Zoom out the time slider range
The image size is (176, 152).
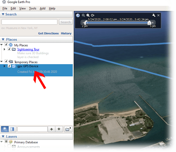[x=83, y=15]
